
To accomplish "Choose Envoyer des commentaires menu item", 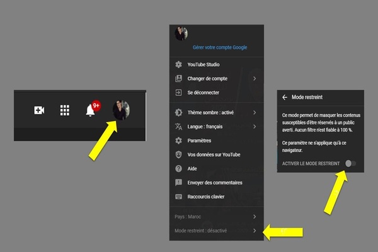I will pos(215,182).
